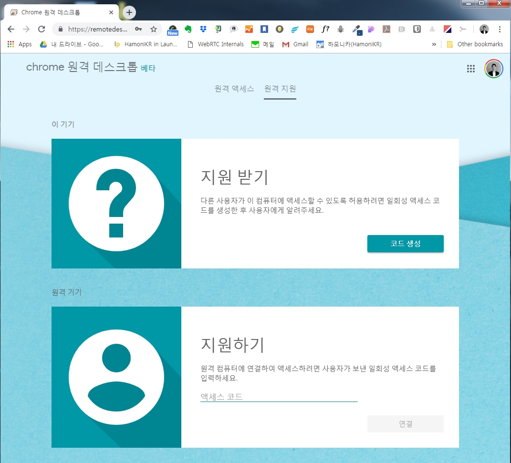Image resolution: width=511 pixels, height=463 pixels.
Task: Open the Gmail bookmark
Action: point(295,44)
